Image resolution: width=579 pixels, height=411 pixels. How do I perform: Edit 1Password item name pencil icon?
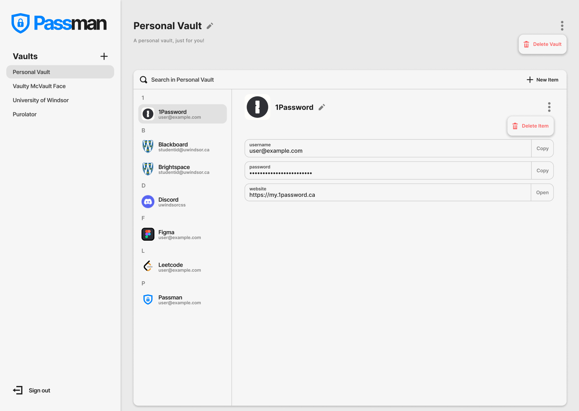point(322,107)
